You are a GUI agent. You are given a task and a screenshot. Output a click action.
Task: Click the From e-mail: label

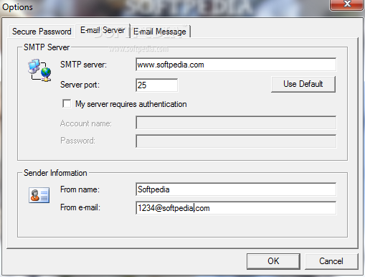pyautogui.click(x=80, y=207)
